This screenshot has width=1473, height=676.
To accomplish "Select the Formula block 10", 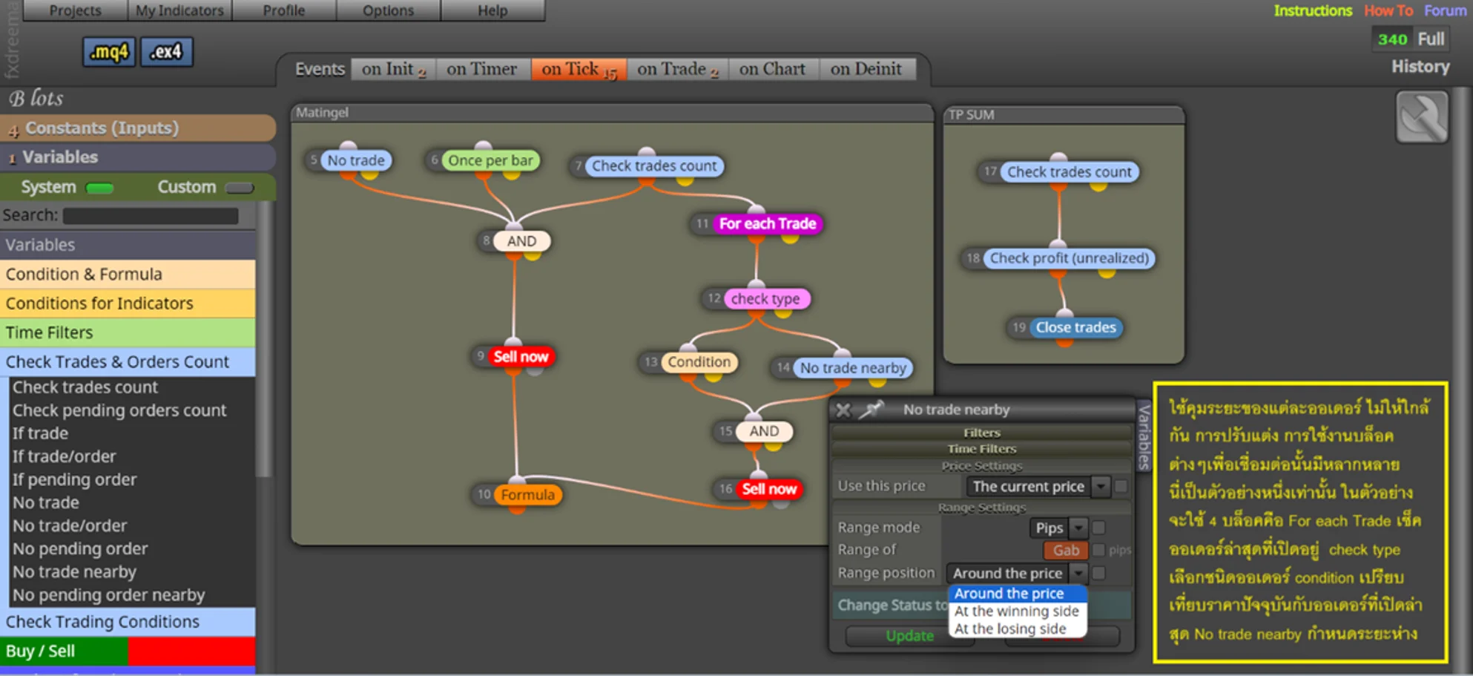I will click(527, 495).
